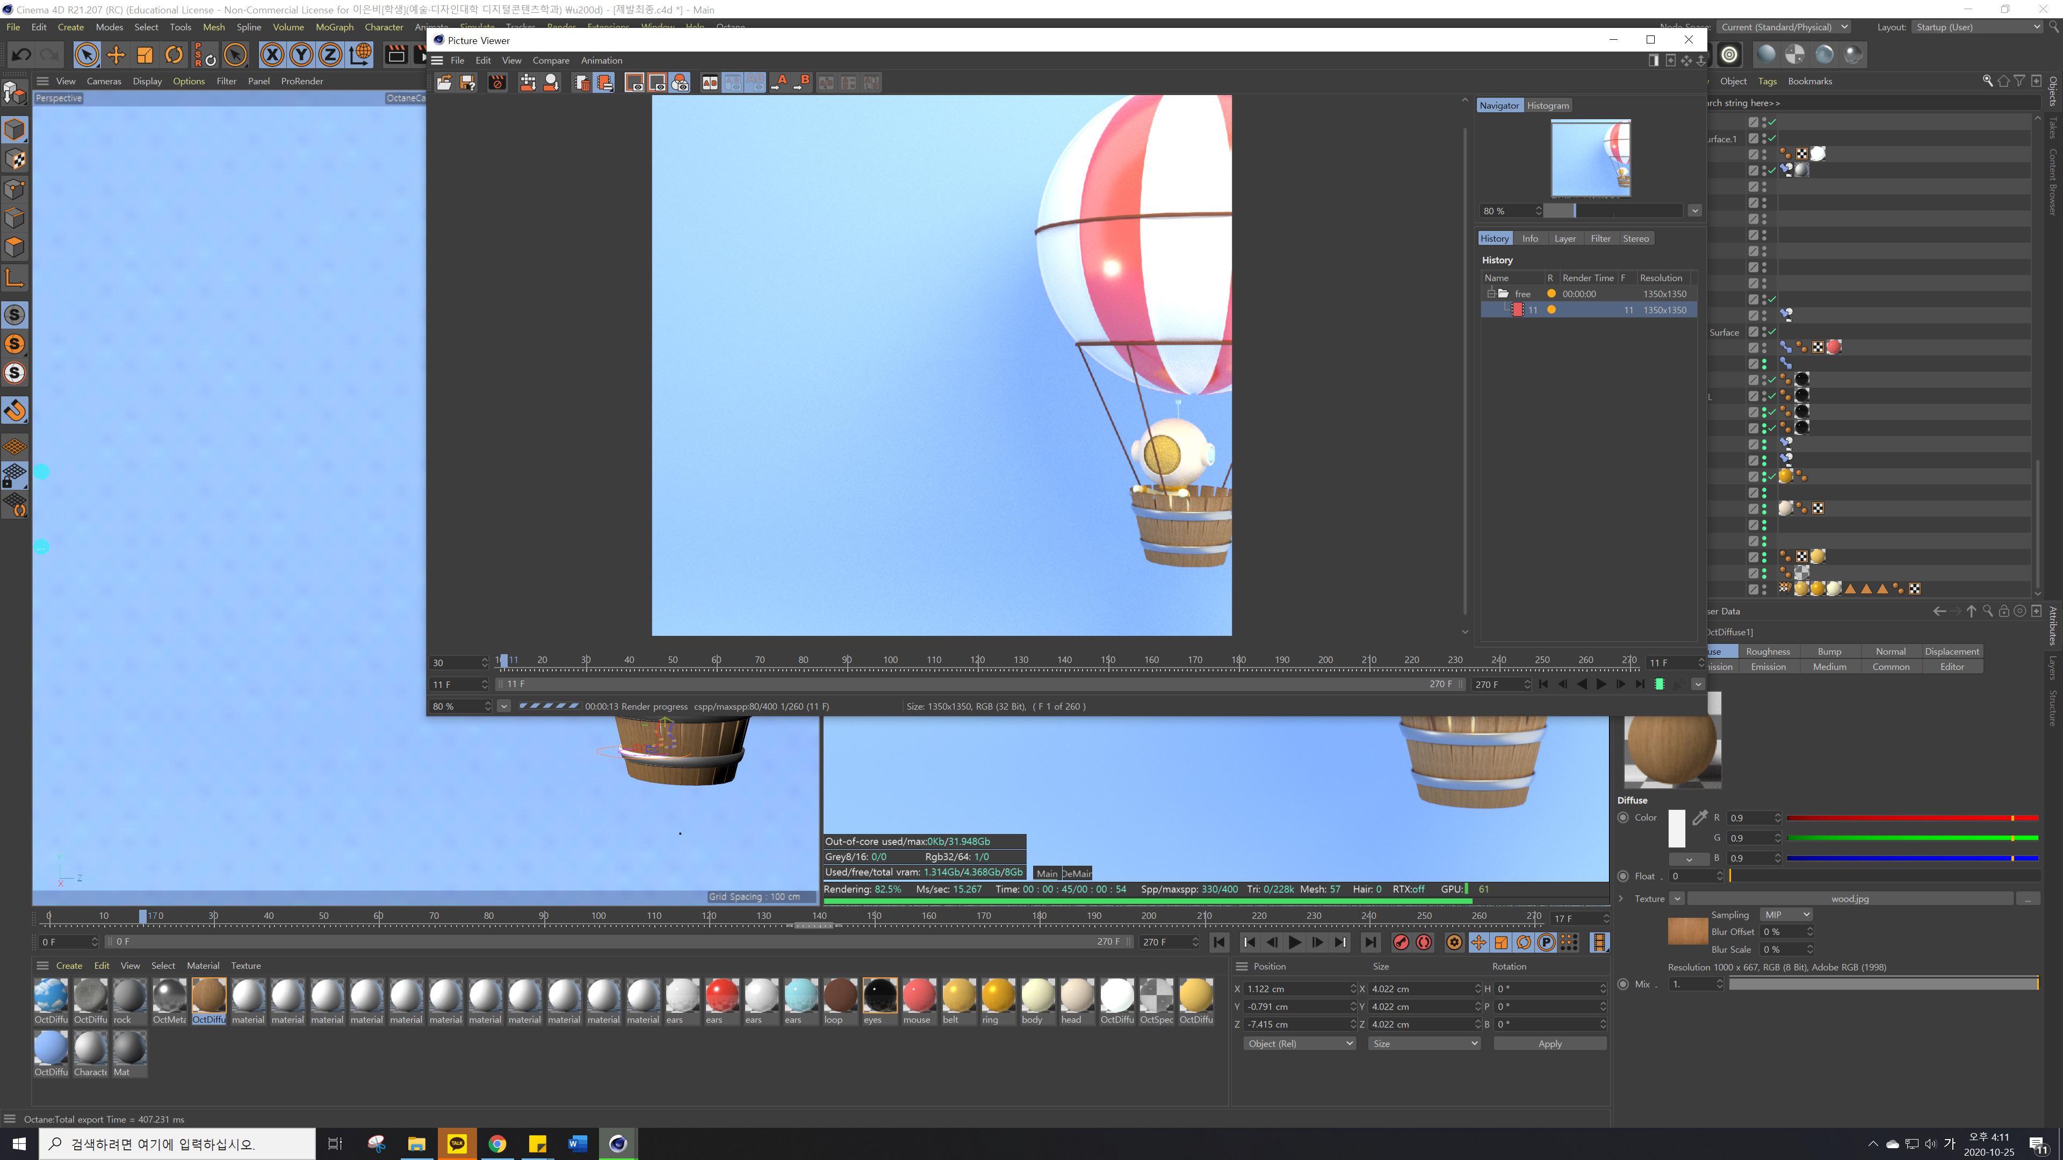Click the Live Selection tool icon
The height and width of the screenshot is (1160, 2063).
point(86,54)
